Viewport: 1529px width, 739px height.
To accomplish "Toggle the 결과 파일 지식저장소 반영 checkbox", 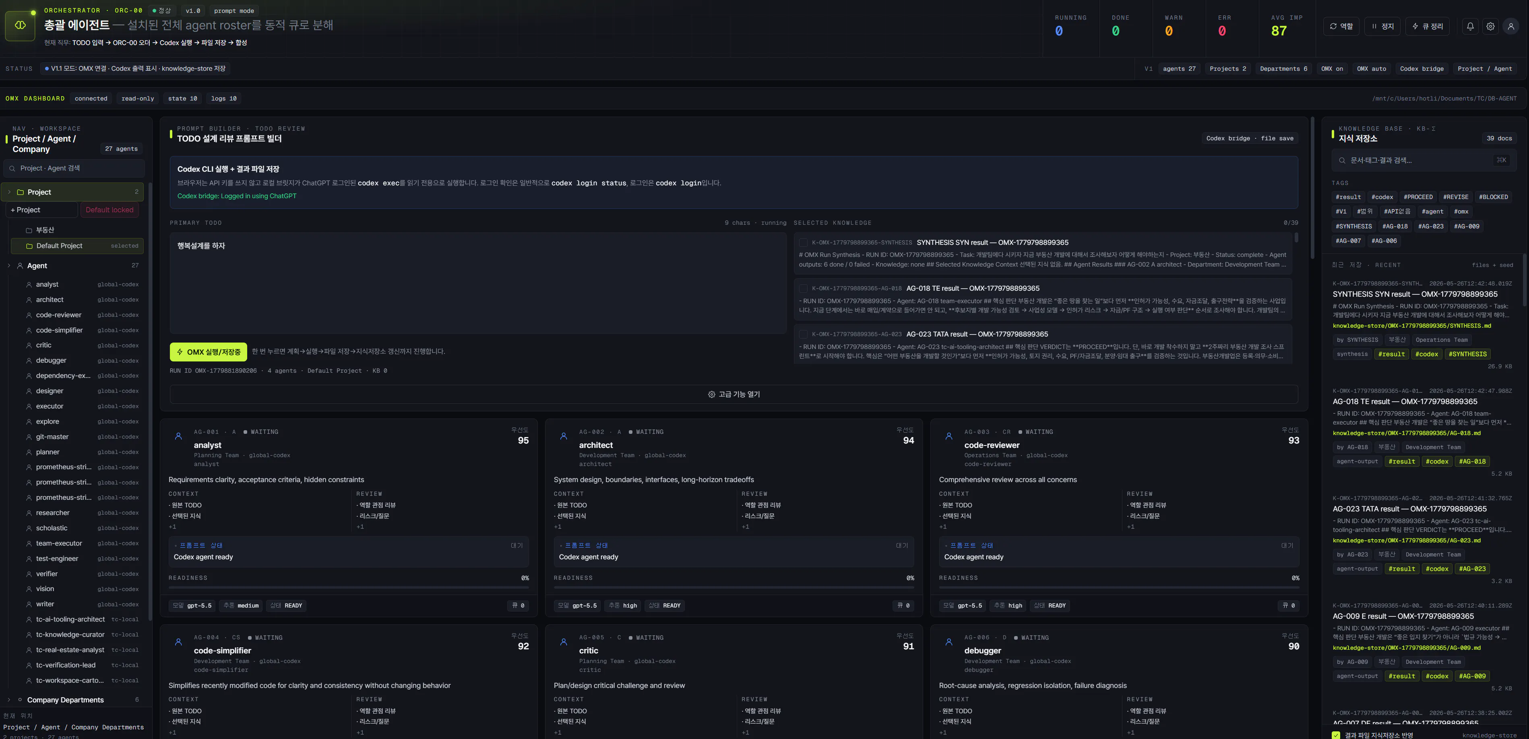I will [x=1335, y=735].
